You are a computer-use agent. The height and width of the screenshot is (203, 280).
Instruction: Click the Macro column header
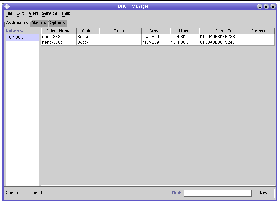coord(185,31)
